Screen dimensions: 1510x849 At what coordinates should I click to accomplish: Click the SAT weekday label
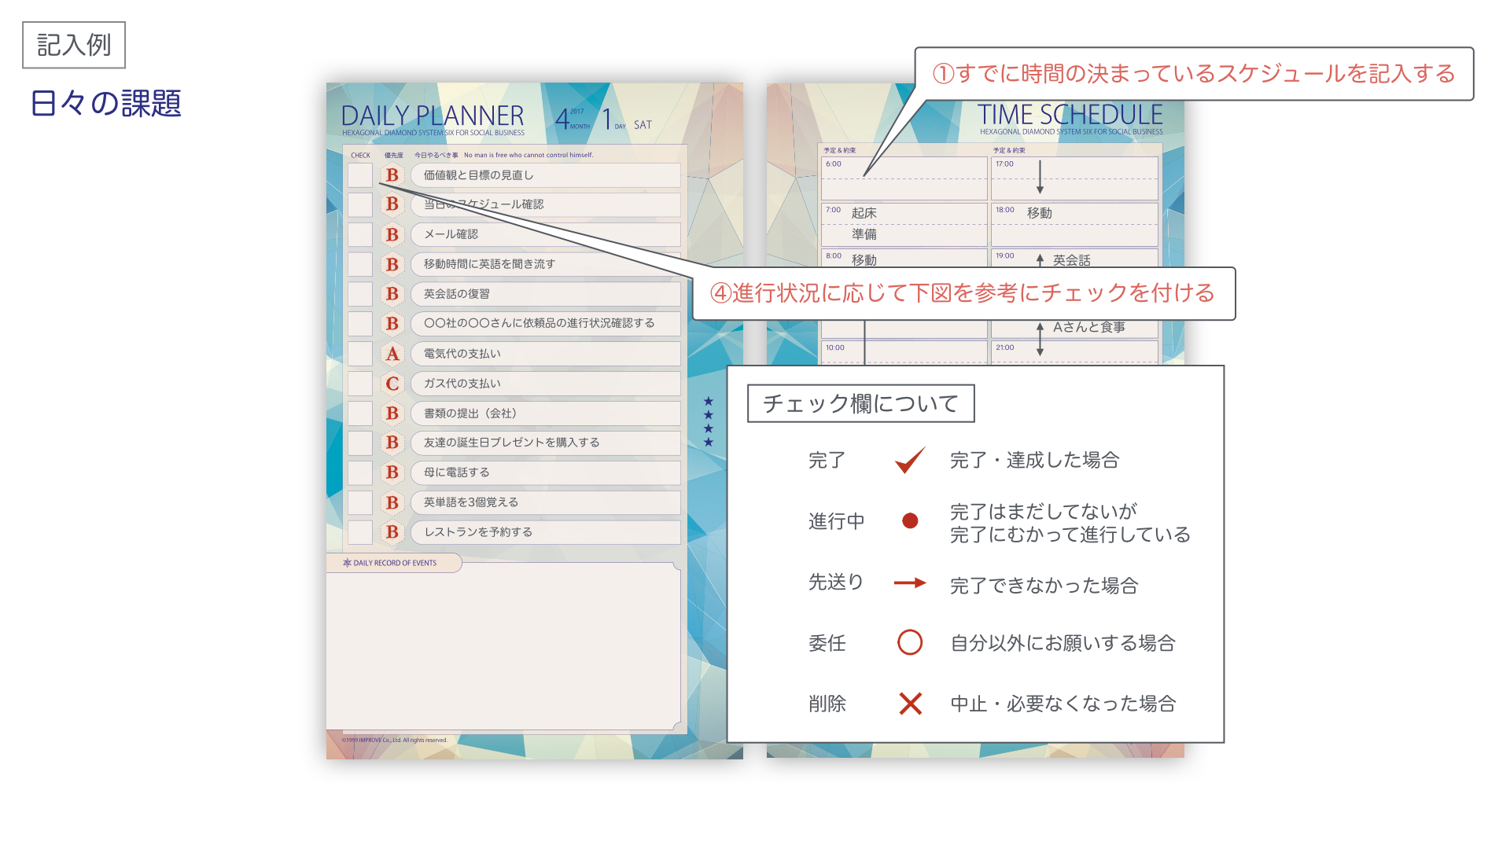tap(643, 125)
